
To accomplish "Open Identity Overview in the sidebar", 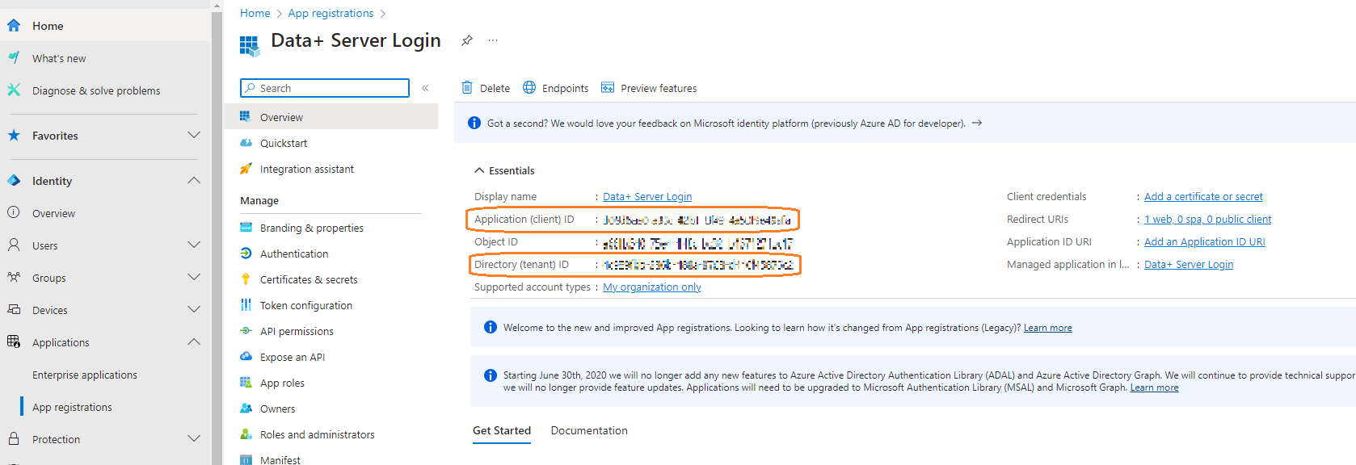I will (x=53, y=213).
